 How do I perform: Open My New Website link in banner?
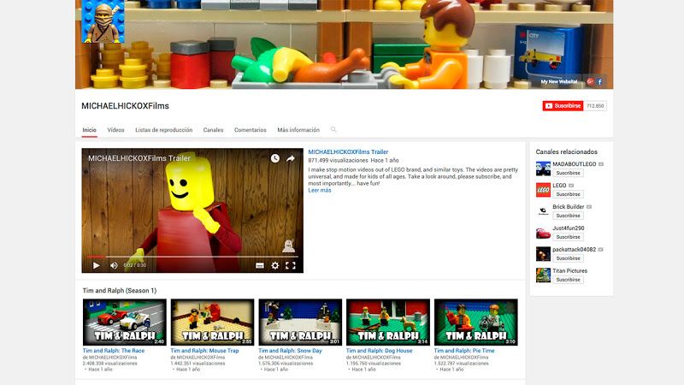tap(559, 81)
